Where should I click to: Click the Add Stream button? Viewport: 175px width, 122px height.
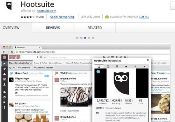(x=24, y=68)
